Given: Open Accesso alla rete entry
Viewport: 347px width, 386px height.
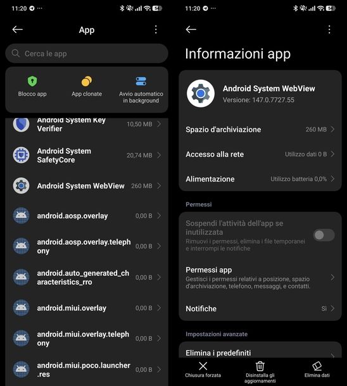Looking at the screenshot, I should point(260,154).
